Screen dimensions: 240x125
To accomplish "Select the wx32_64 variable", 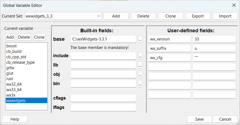I will pos(26,84).
